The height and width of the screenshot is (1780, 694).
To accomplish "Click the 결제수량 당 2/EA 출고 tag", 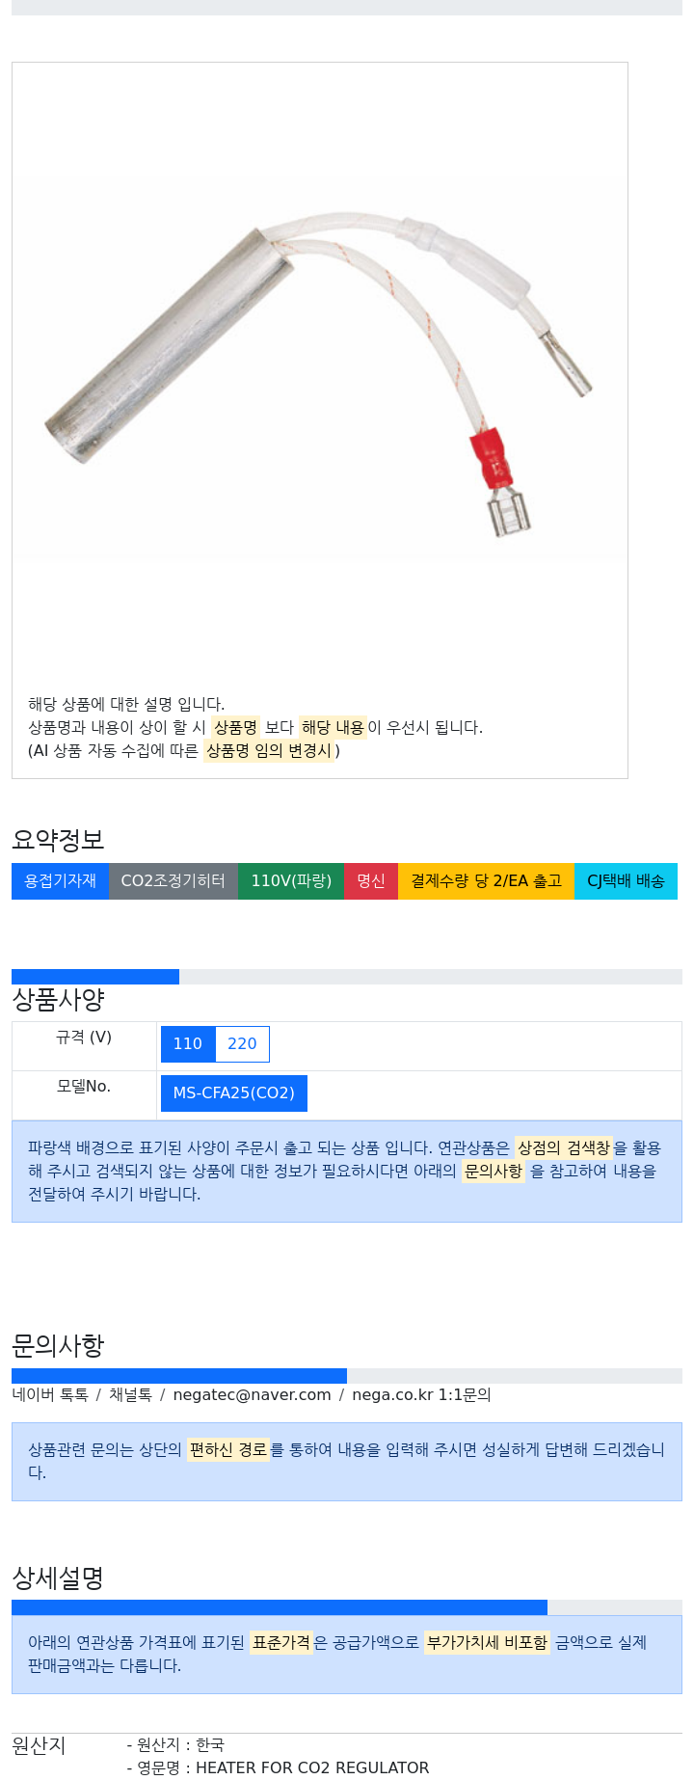I will coord(486,881).
